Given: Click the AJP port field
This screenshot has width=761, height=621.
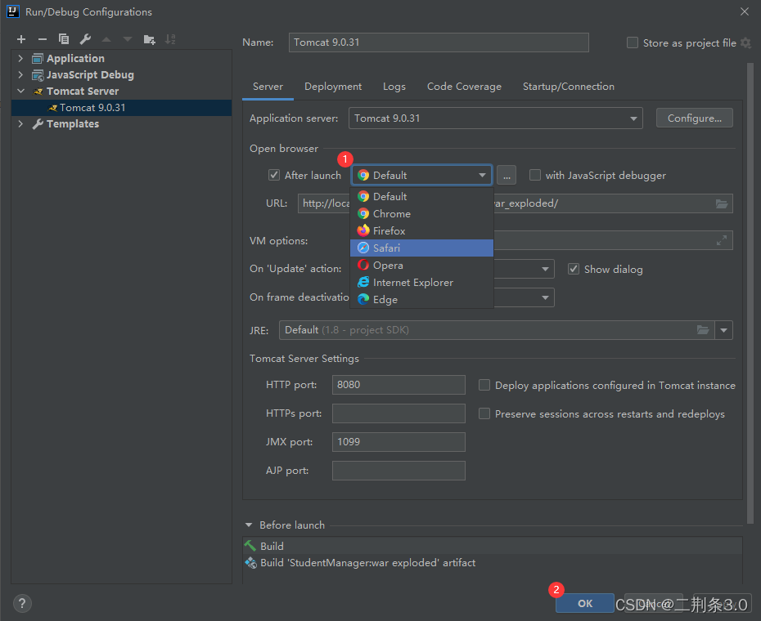Looking at the screenshot, I should pos(399,471).
